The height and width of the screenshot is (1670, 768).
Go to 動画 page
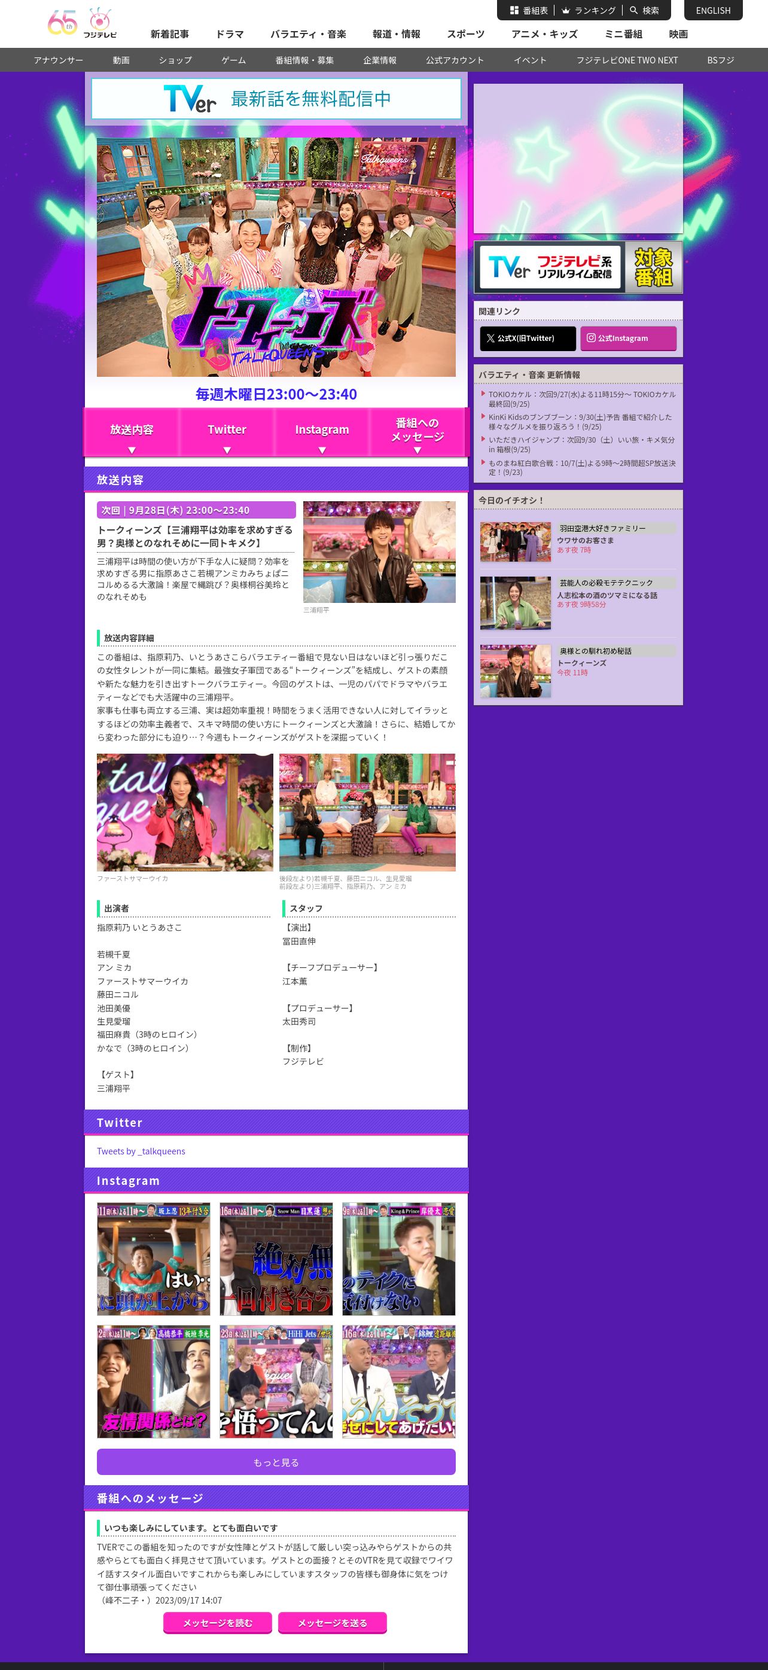[x=121, y=60]
